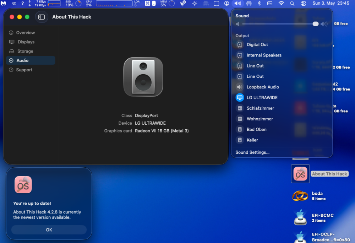
Task: Open the EFI-OCLP-Broadco desktop volume
Action: point(300,237)
